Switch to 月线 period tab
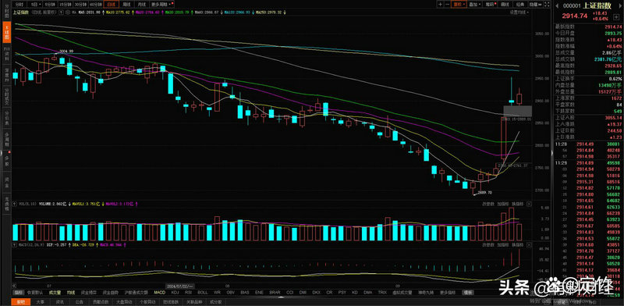624x306 pixels. tap(141, 5)
